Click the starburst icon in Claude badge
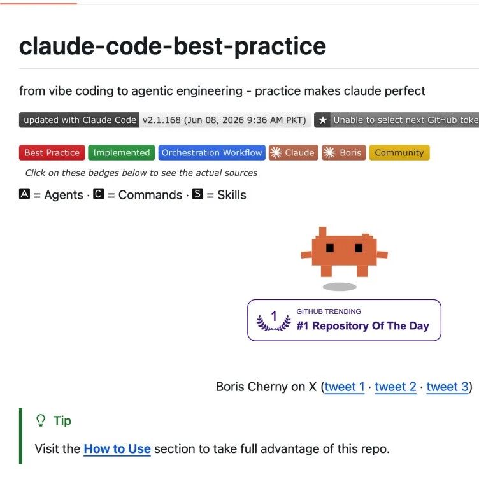Viewport: 479px width, 479px height. click(x=276, y=152)
